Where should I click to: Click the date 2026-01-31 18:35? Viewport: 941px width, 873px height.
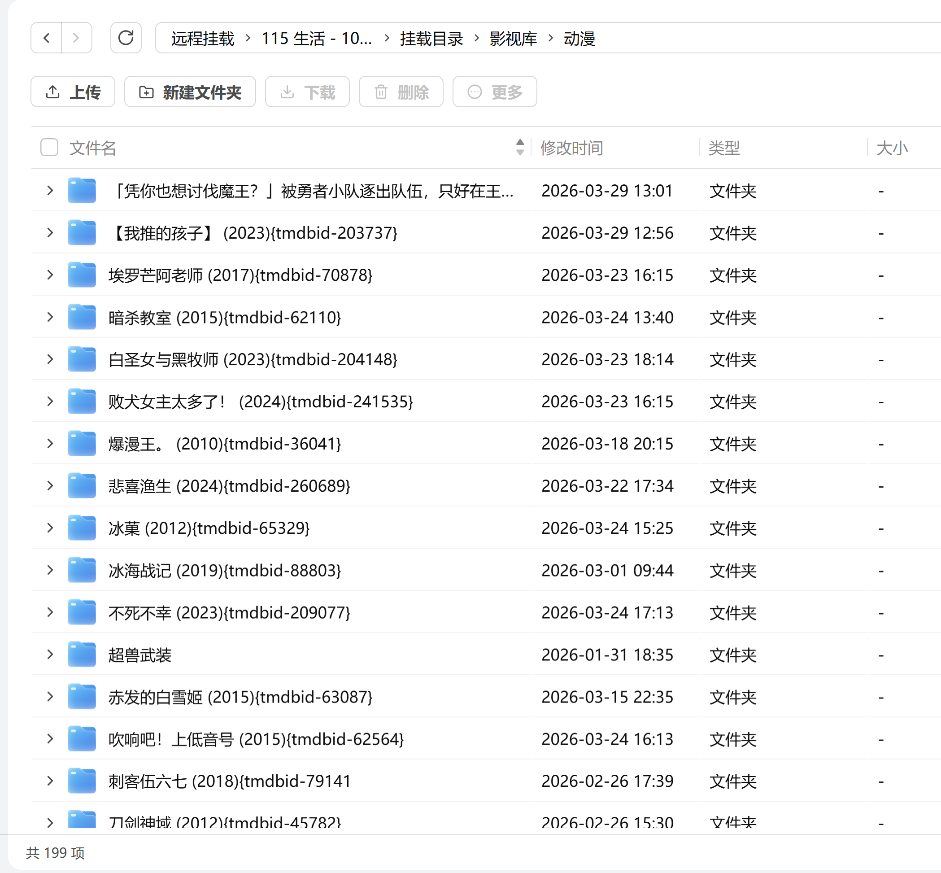(607, 655)
